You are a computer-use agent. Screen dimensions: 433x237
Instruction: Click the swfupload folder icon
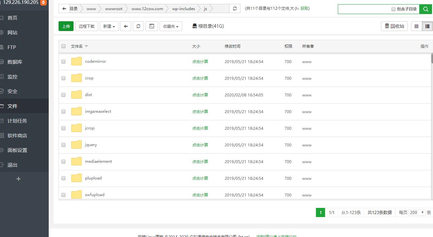(77, 195)
